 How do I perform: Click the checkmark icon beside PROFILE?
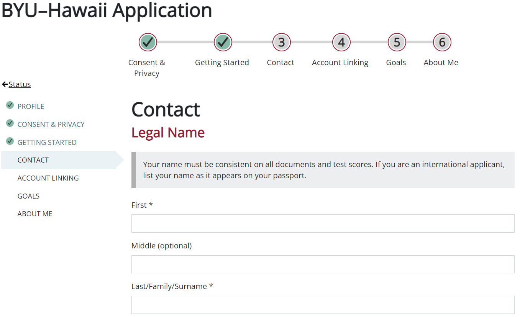(x=10, y=105)
